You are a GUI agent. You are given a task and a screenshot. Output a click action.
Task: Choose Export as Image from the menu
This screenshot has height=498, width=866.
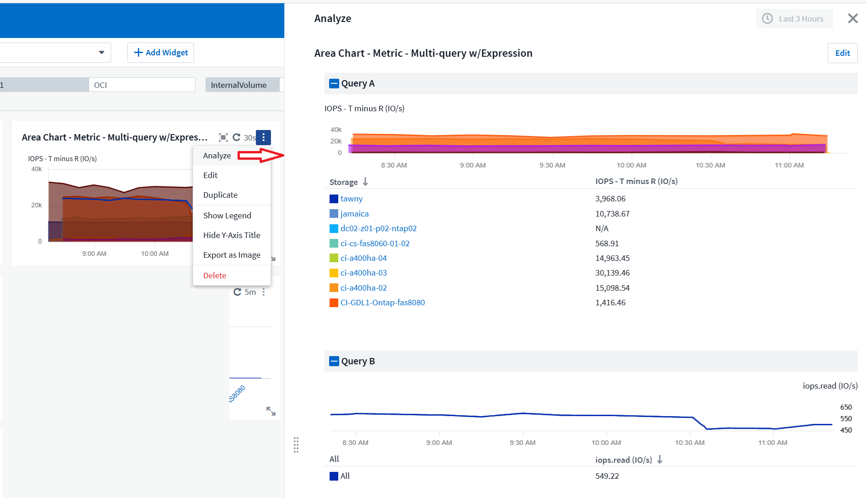(232, 254)
